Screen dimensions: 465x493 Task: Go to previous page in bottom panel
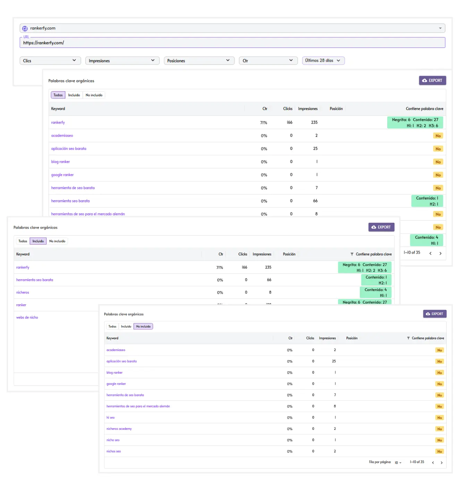433,462
